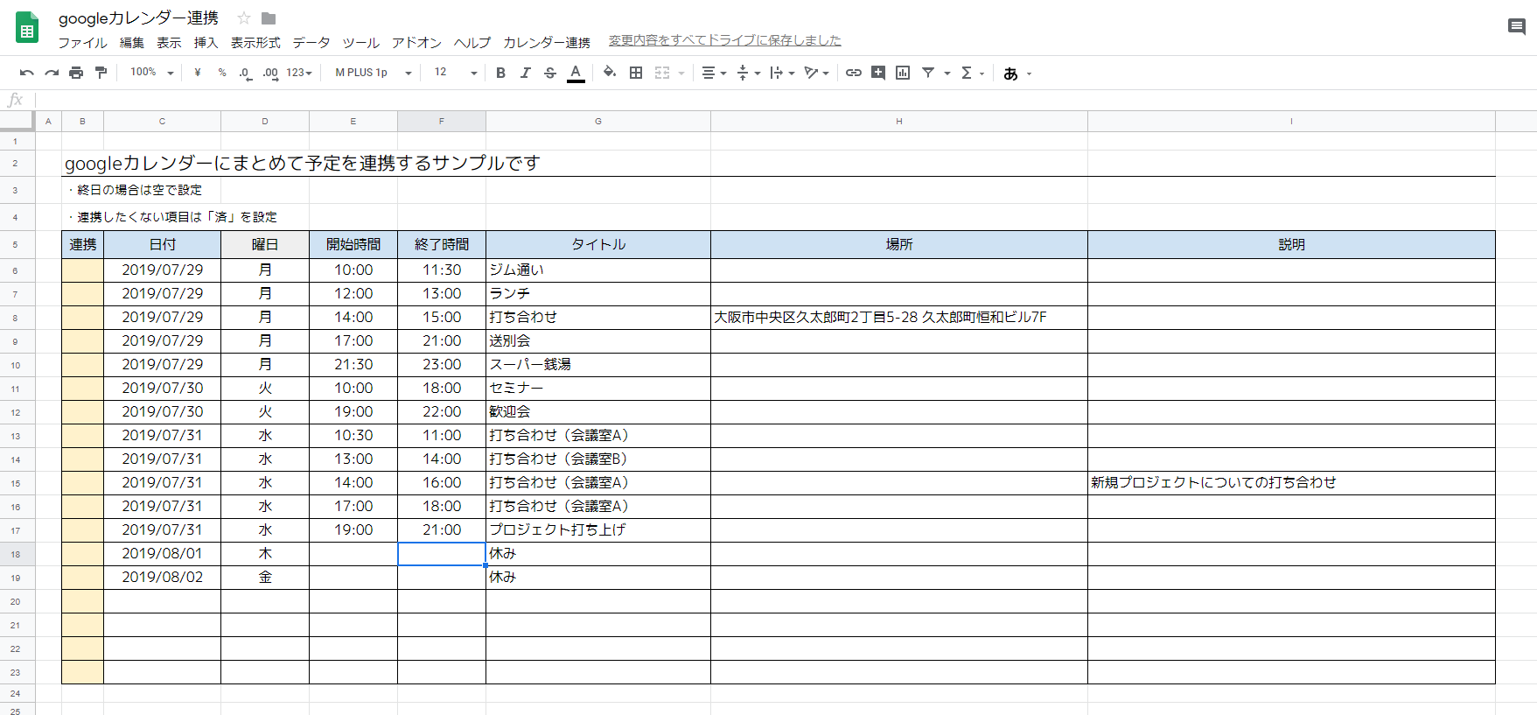Format as currency with yen icon
1537x715 pixels.
tap(198, 73)
